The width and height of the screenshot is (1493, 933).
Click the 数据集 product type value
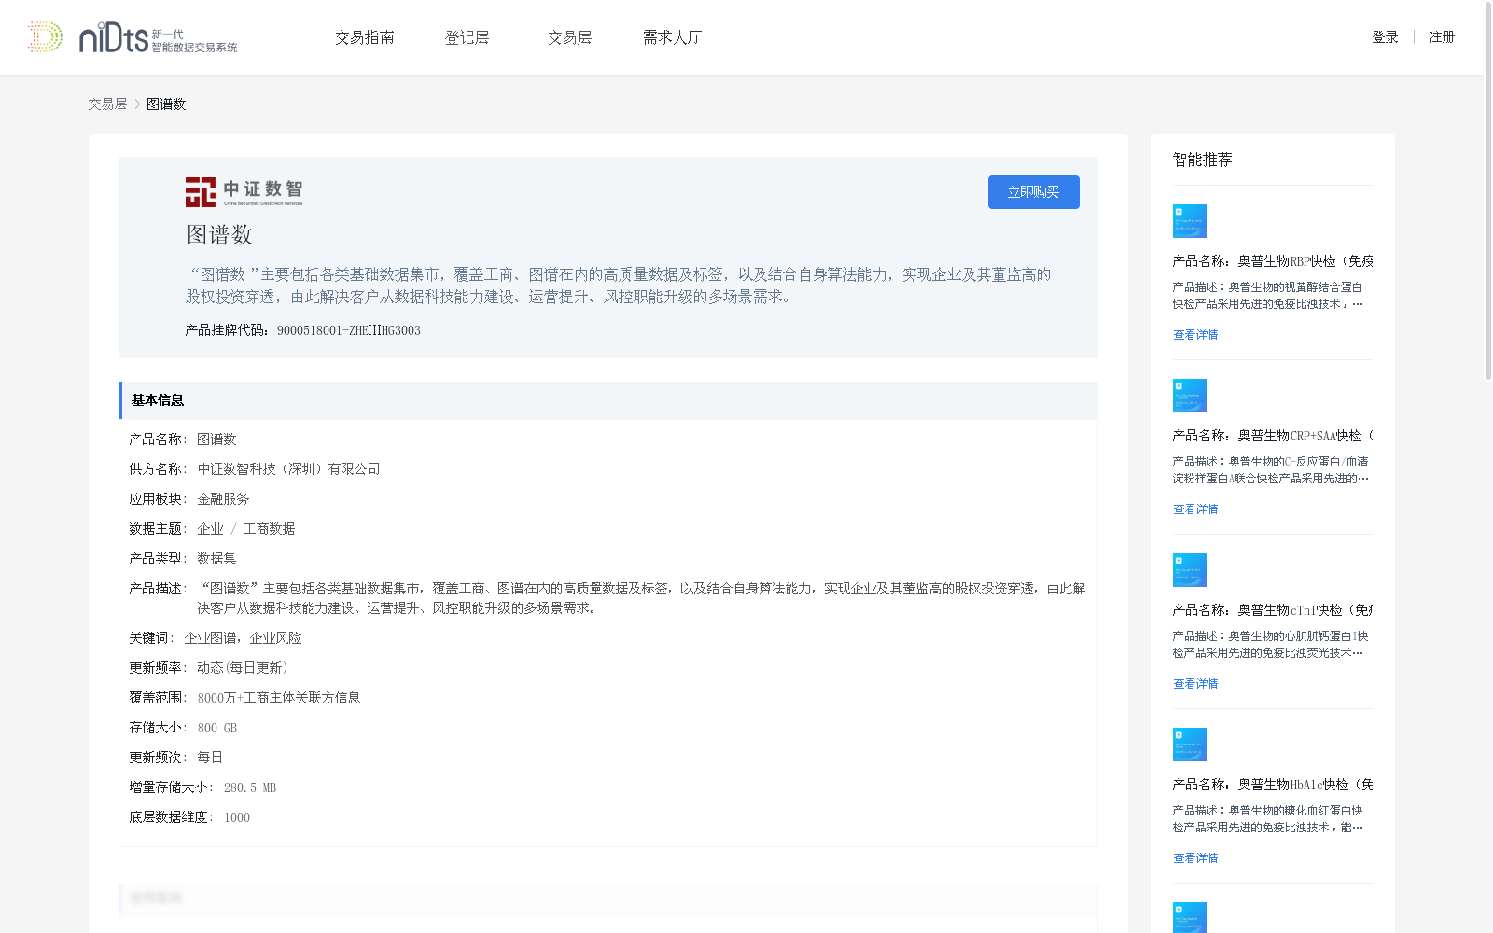[x=216, y=559]
